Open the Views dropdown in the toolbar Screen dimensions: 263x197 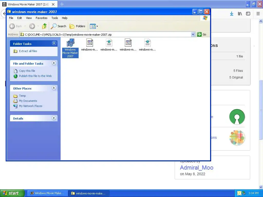point(94,26)
